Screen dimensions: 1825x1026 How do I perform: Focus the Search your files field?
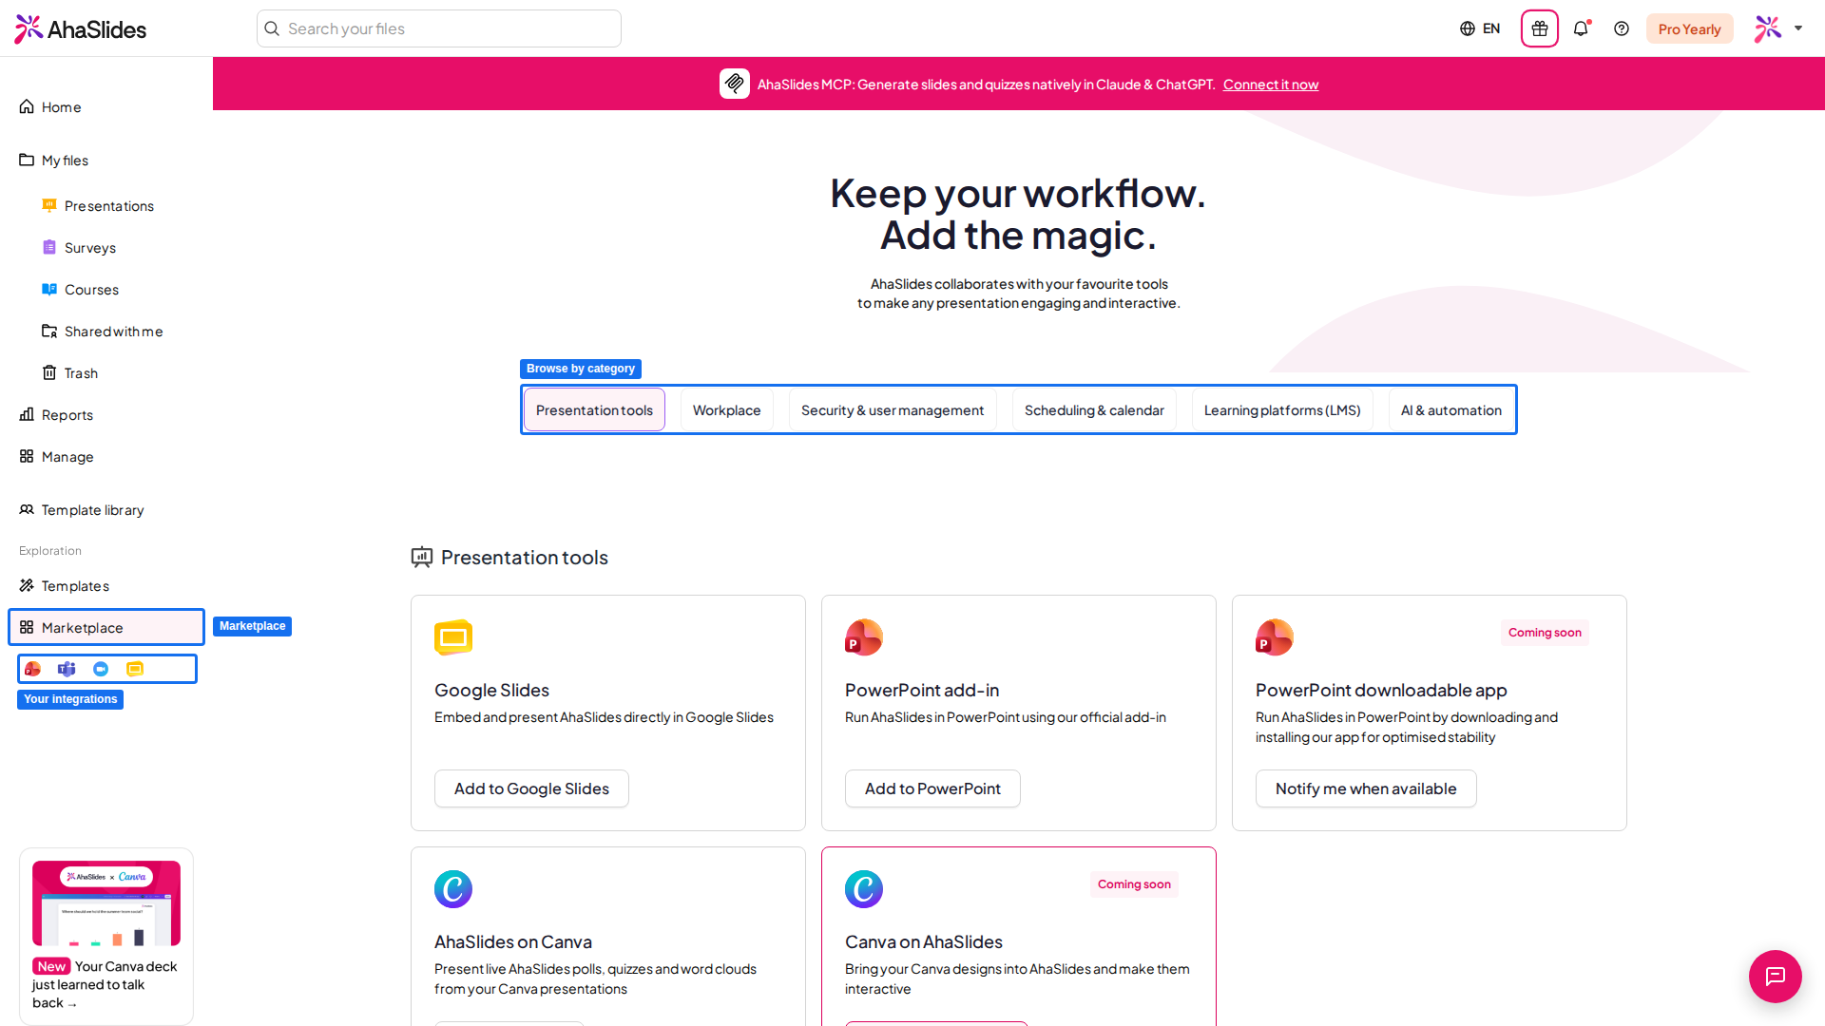(439, 28)
